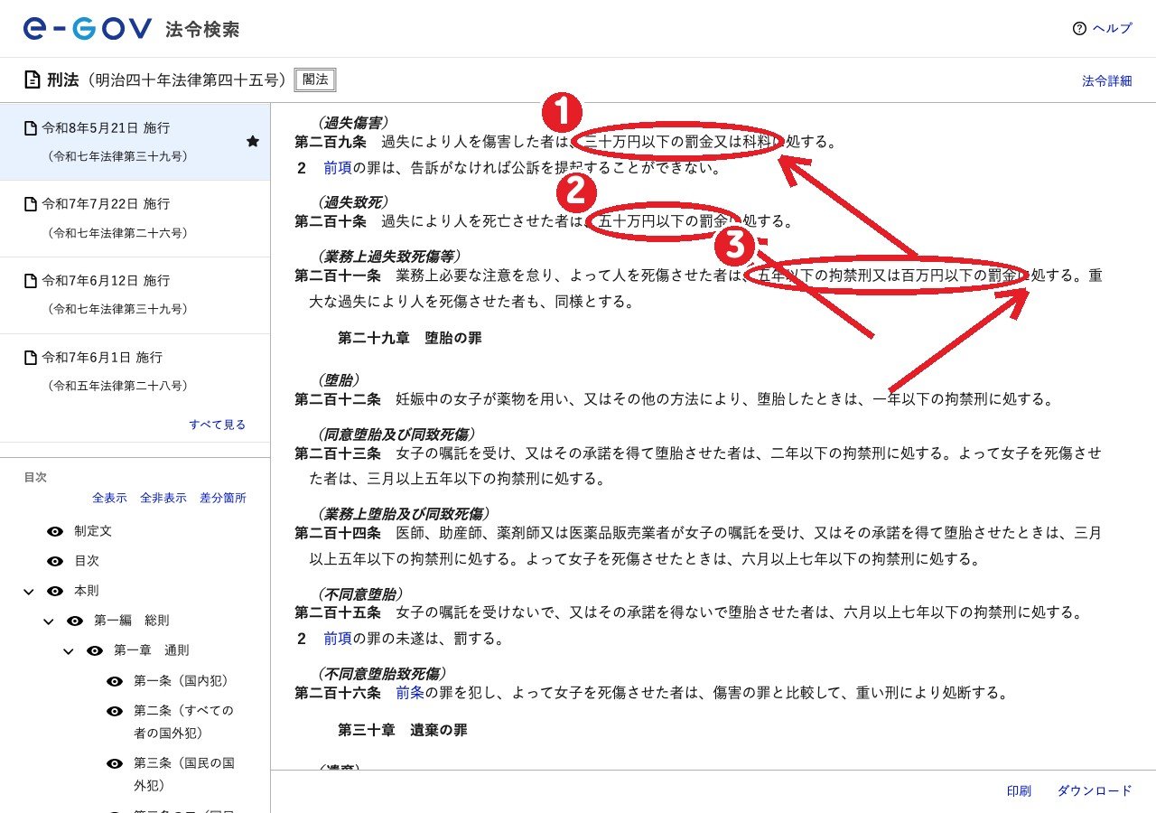Click すべて見る link
Viewport: 1156px width, 813px height.
coord(217,425)
